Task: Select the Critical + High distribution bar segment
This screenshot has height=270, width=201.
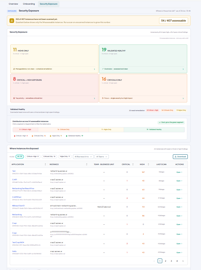Action: [x=25, y=129]
